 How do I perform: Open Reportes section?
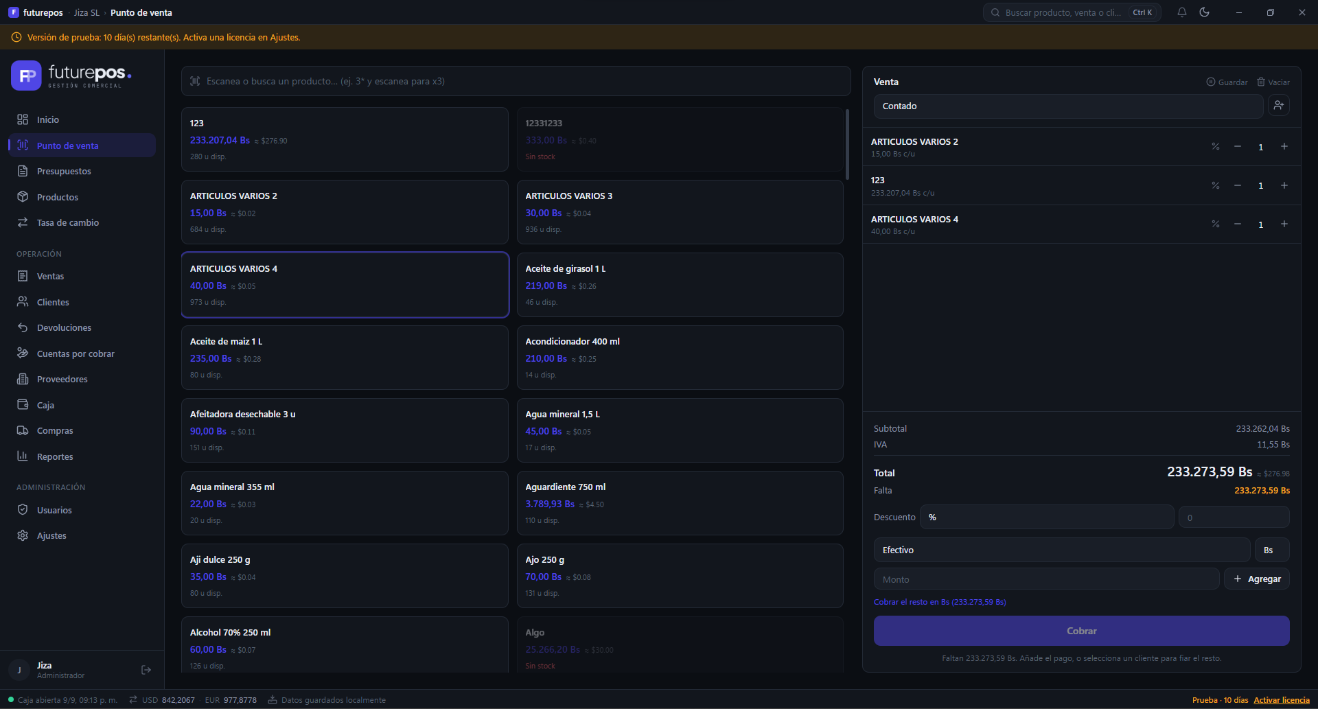82,456
